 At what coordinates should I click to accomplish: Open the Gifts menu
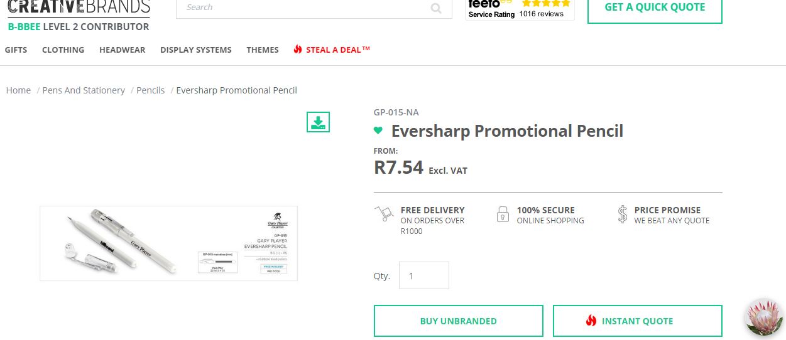16,50
